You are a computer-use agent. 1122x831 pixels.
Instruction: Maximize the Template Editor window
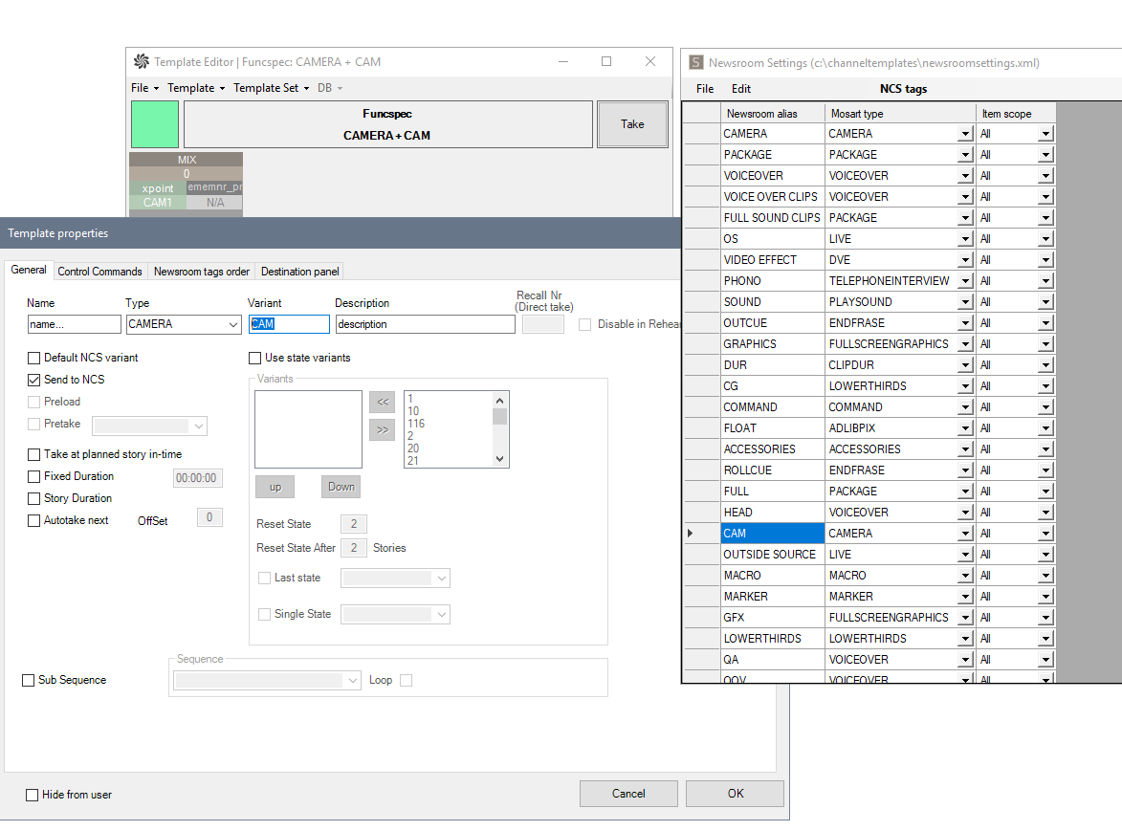606,61
